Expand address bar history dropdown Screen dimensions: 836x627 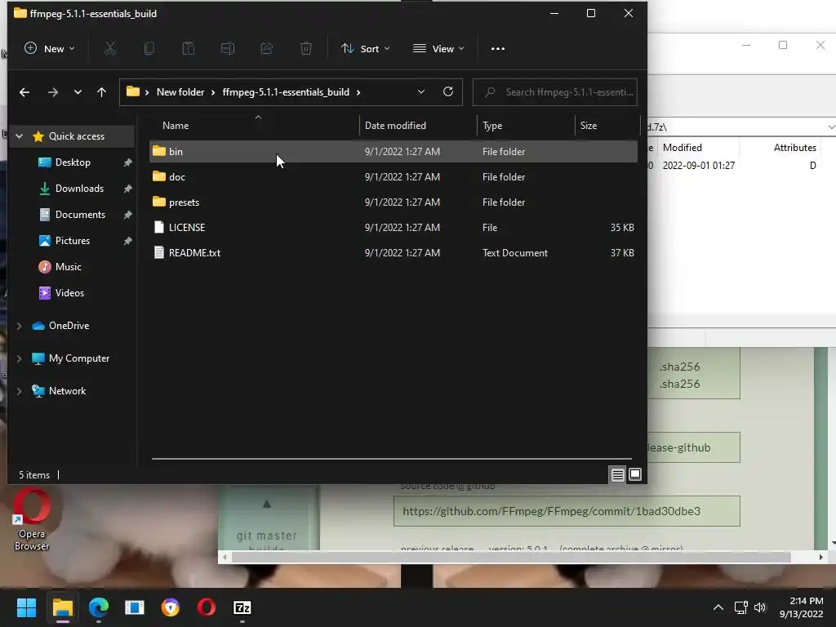[x=420, y=91]
